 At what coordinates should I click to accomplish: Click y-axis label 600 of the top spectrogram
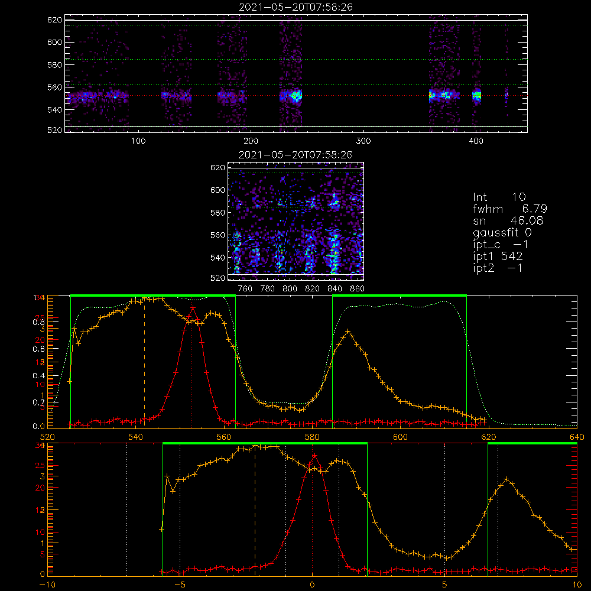[x=54, y=42]
